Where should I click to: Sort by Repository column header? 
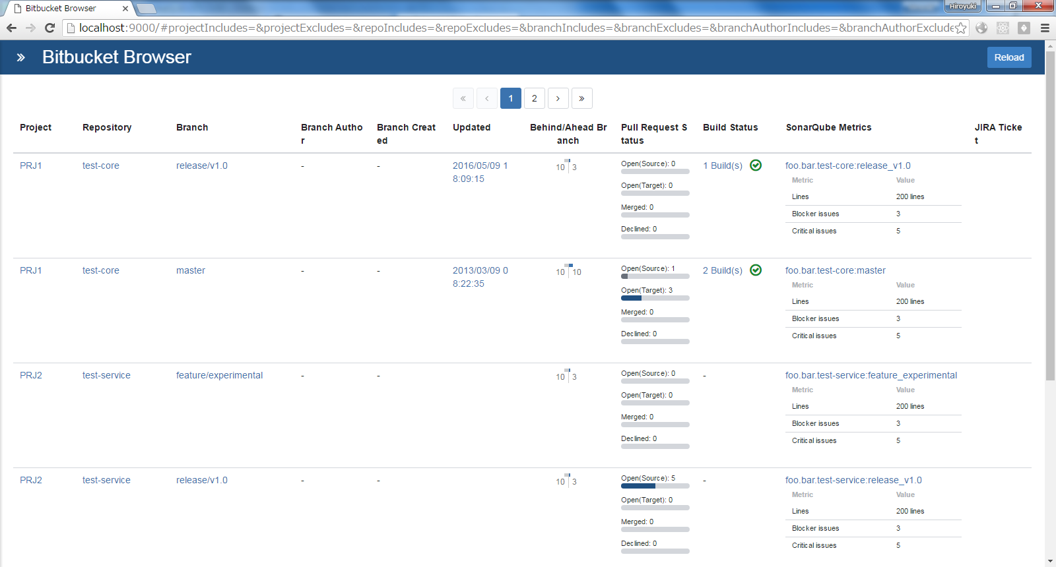[x=107, y=127]
